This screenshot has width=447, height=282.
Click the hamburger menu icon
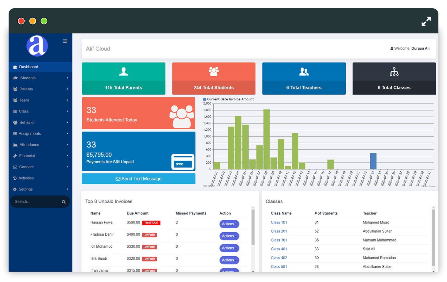click(x=65, y=41)
